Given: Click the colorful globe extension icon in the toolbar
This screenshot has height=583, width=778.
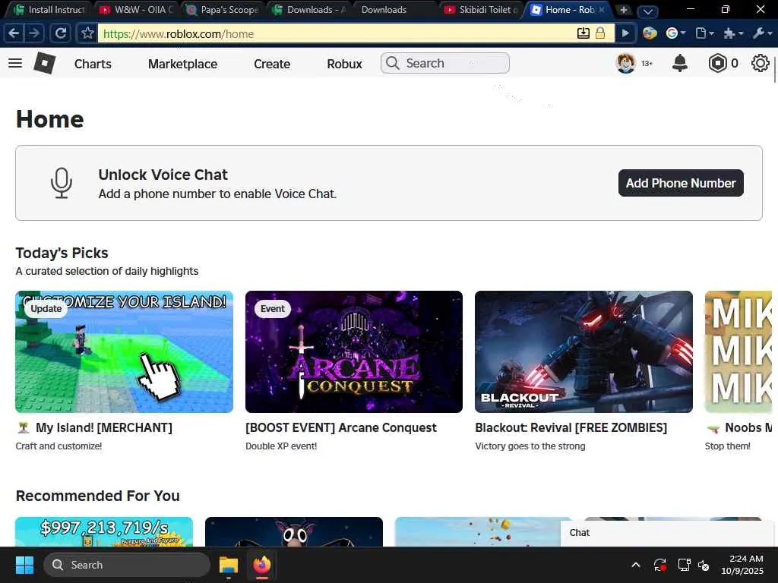Looking at the screenshot, I should [650, 33].
